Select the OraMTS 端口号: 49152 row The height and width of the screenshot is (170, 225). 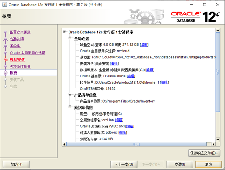tap(98, 89)
